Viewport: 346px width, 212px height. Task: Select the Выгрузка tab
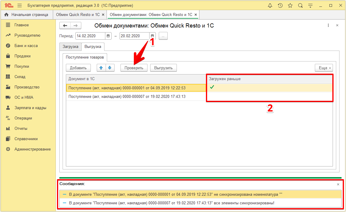[x=93, y=47]
